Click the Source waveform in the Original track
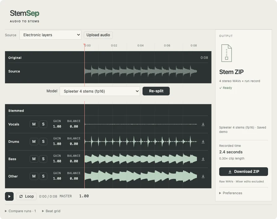Screen dimensions: 277x219 [x=141, y=71]
